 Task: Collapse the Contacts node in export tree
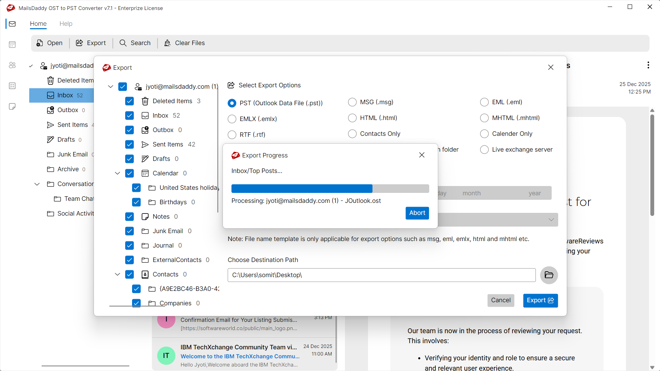click(118, 274)
